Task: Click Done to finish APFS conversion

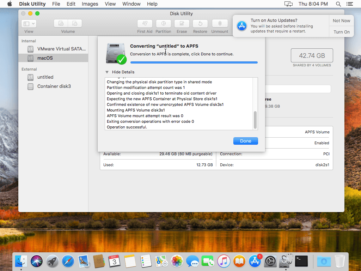Action: [x=245, y=141]
